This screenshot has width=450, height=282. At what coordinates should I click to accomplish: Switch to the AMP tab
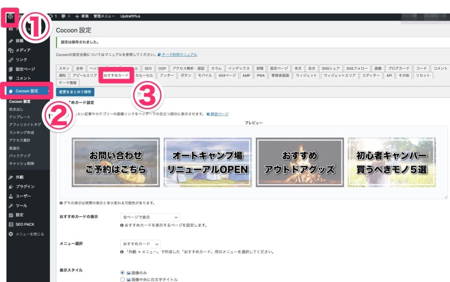246,75
